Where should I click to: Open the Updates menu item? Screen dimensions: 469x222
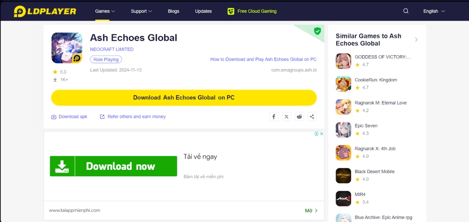pos(203,11)
